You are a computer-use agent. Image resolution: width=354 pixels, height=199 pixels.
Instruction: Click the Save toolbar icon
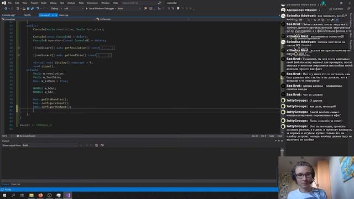28,9
